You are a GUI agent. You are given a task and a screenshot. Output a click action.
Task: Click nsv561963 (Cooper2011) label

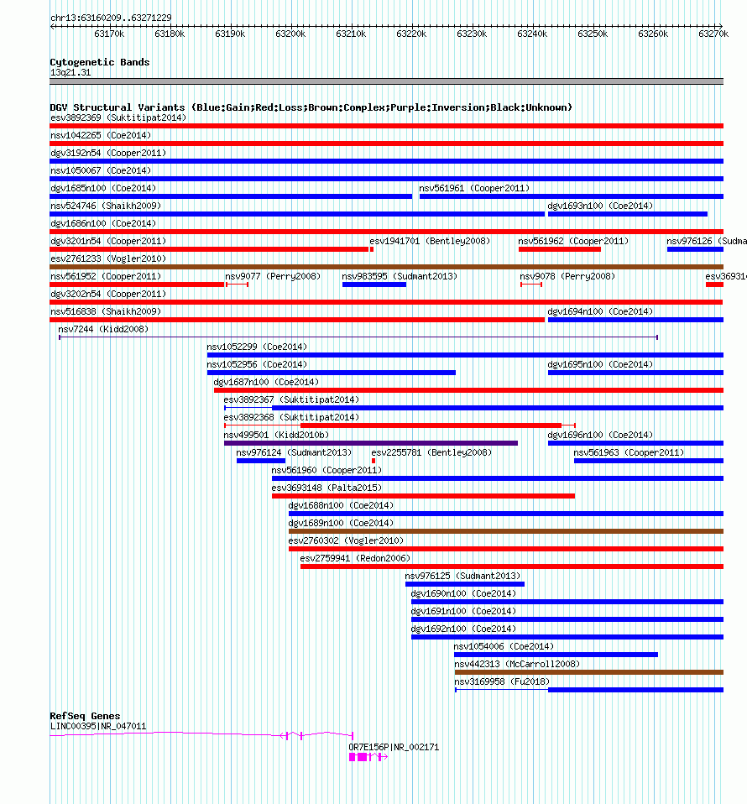(629, 452)
